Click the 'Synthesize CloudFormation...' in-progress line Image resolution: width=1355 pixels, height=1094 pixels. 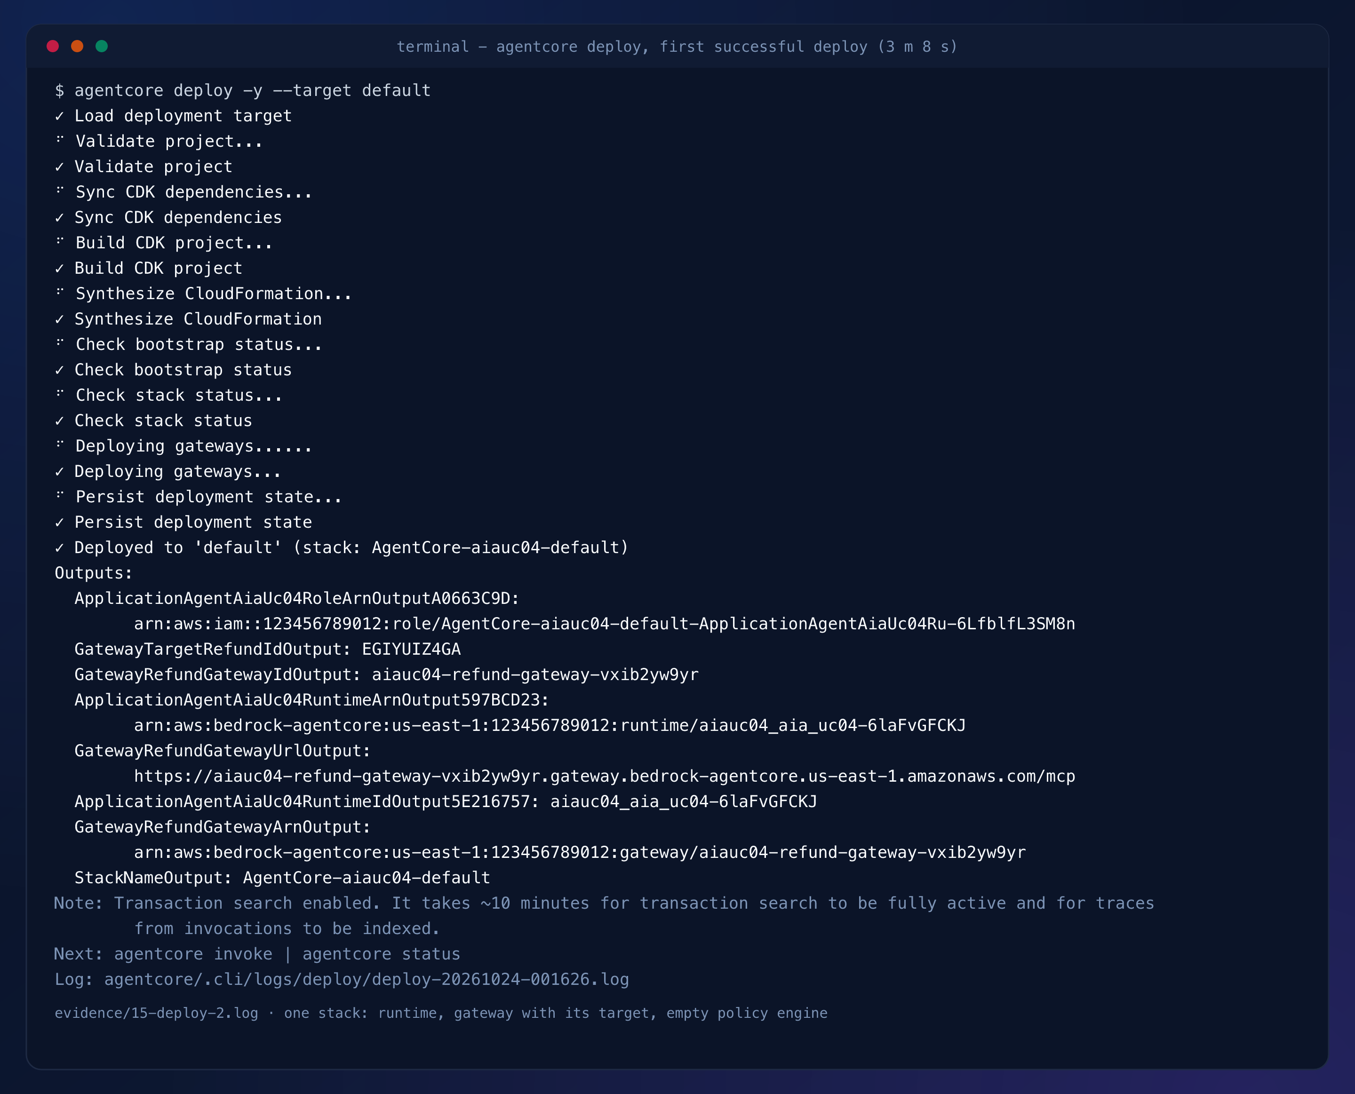coord(204,293)
